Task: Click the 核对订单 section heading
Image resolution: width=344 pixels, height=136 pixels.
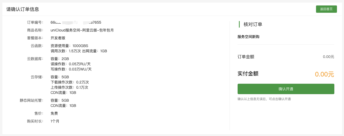Action: pos(253,24)
